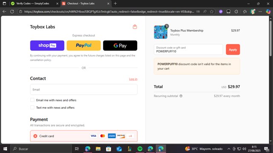Screen dimensions: 273x153
Task: Open the Toybox Plus Membership product thumbnail
Action: 160,32
